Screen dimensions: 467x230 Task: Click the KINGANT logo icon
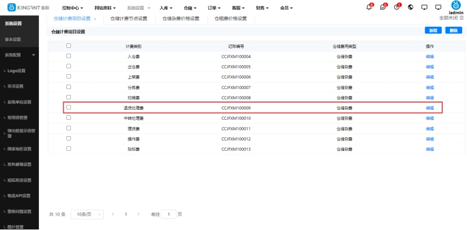[12, 8]
